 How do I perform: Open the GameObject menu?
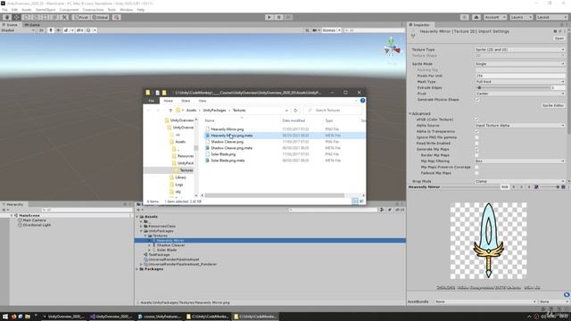(46, 10)
